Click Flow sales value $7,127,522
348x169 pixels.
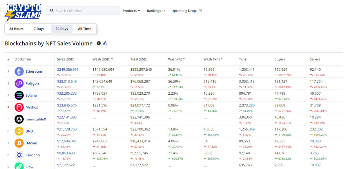point(66,165)
